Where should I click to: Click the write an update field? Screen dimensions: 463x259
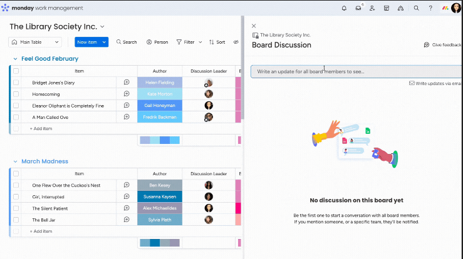pyautogui.click(x=356, y=72)
